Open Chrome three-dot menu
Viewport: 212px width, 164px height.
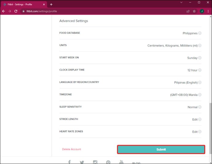208,11
